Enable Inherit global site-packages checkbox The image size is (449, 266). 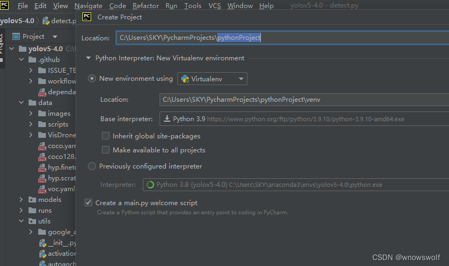tap(106, 136)
